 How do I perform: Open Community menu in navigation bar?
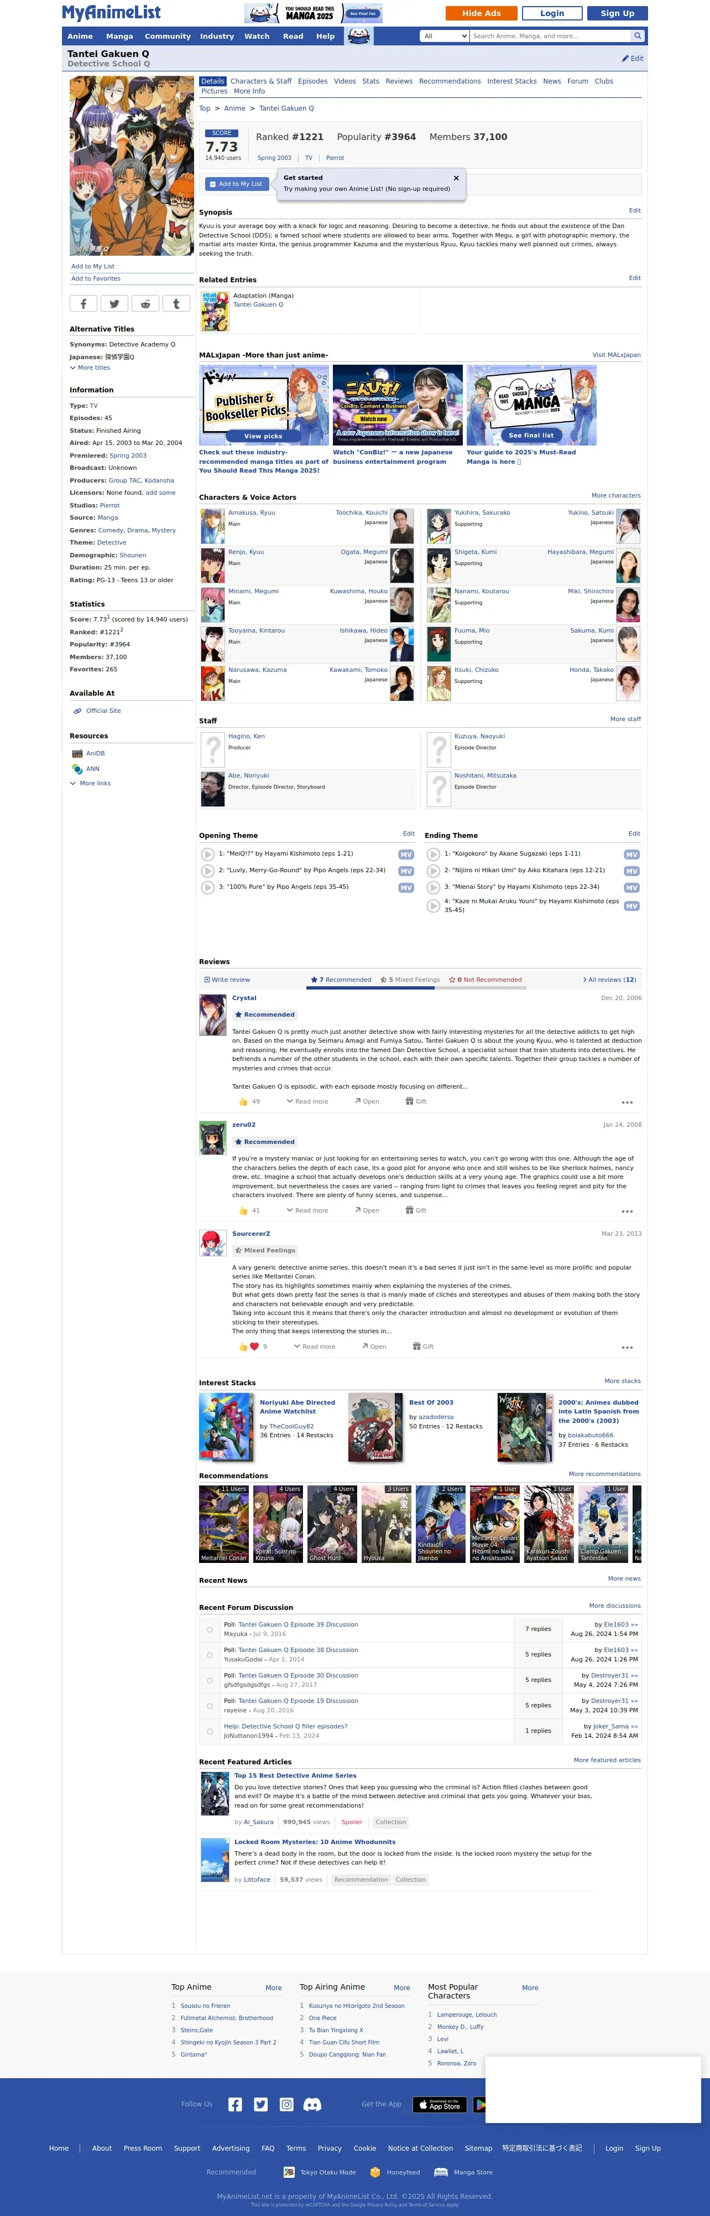pyautogui.click(x=168, y=36)
